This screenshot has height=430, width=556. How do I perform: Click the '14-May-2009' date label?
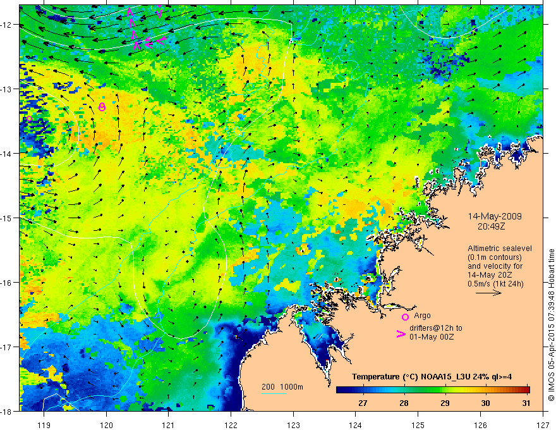click(495, 216)
